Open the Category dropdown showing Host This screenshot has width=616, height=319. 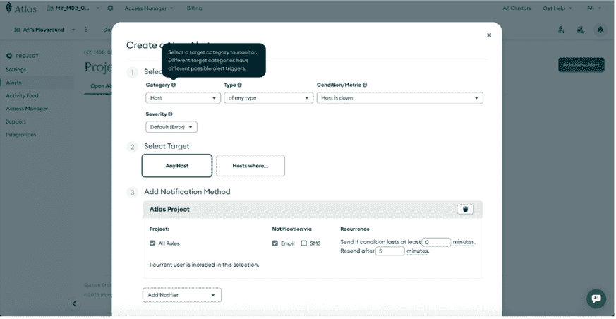(183, 98)
